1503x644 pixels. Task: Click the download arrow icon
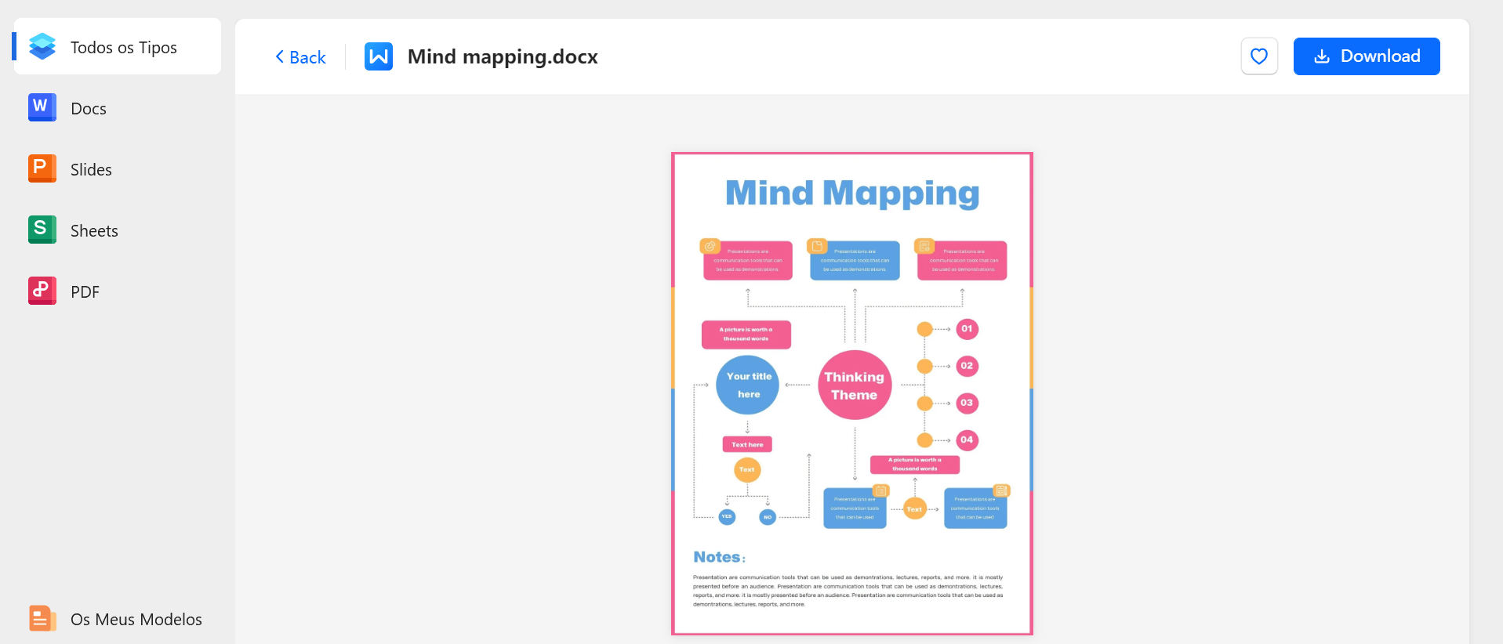coord(1322,56)
